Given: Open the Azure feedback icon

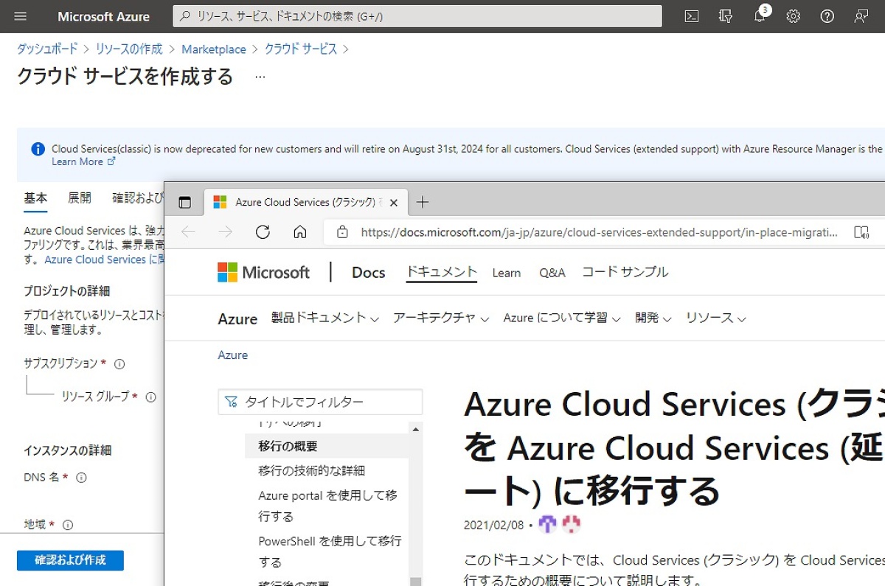Looking at the screenshot, I should (861, 16).
